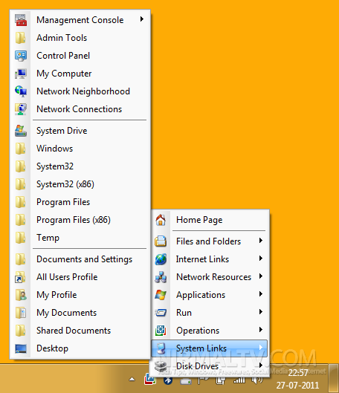Open the Program Files entry

point(80,202)
